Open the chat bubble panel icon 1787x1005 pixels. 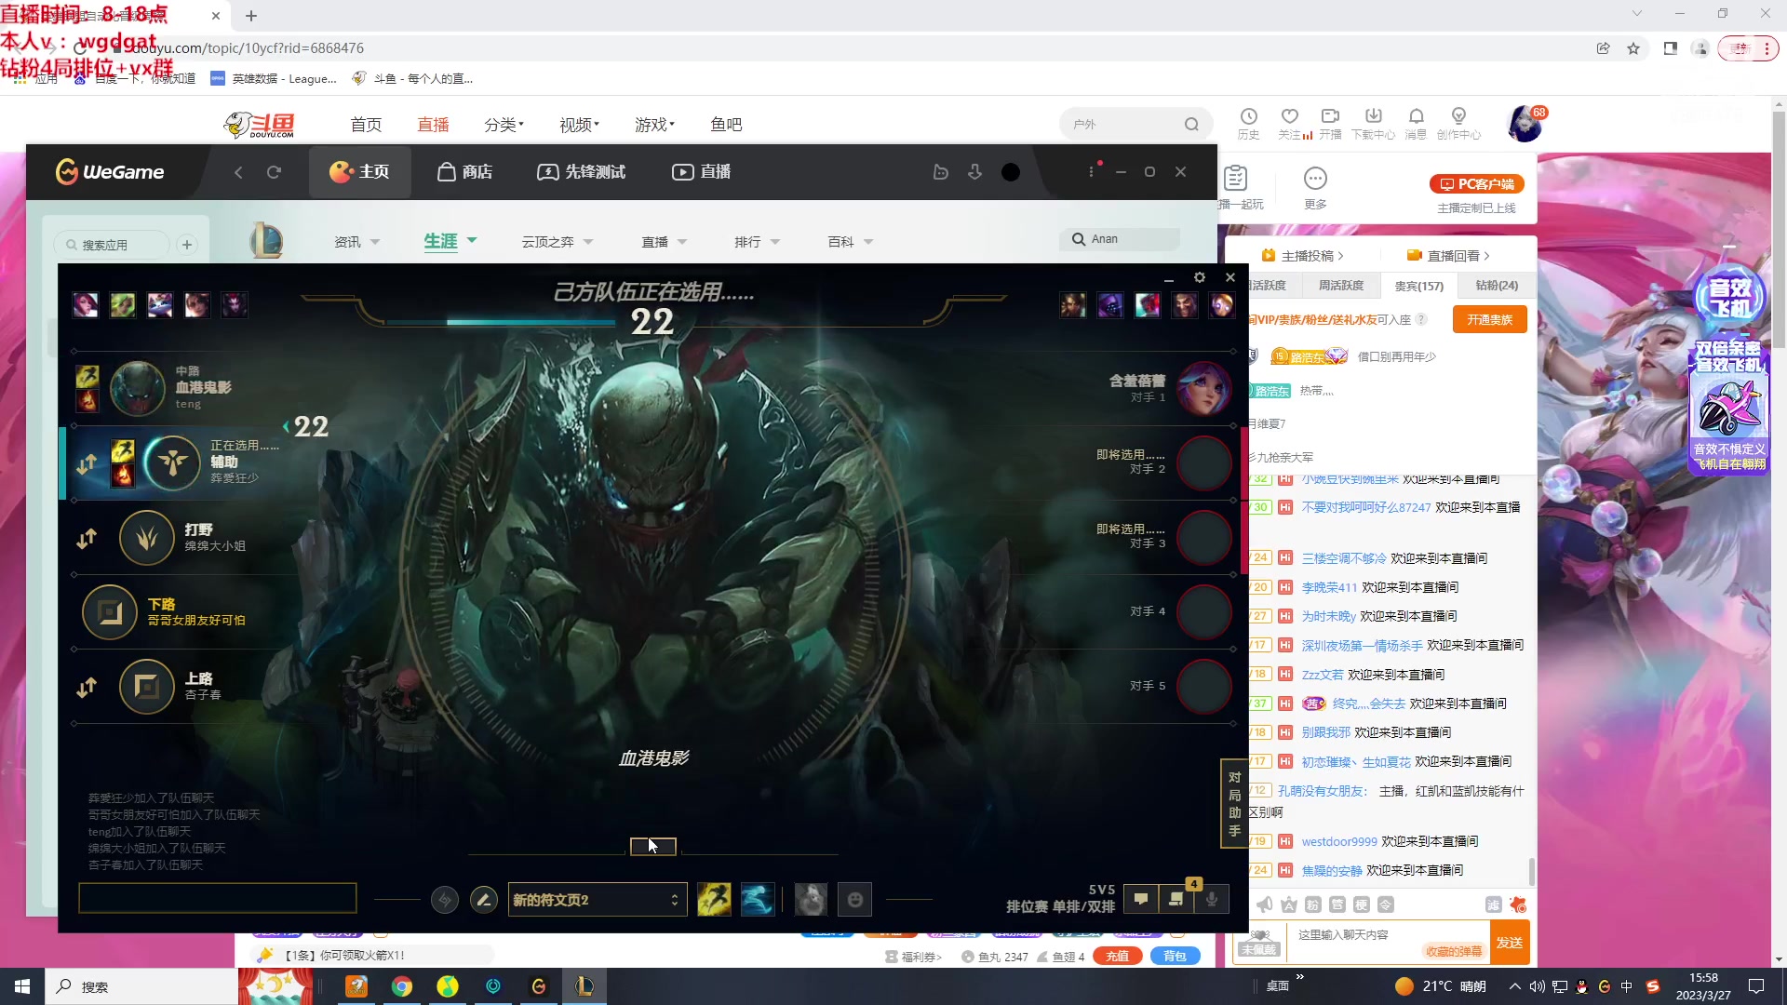click(1141, 899)
